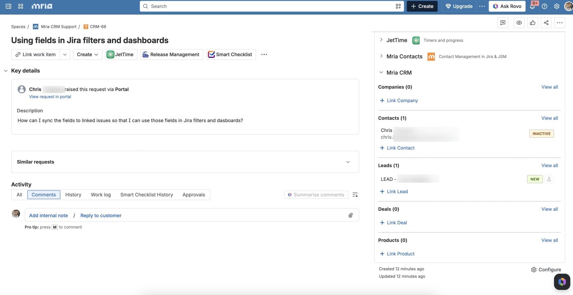
Task: Open the help question mark icon
Action: coord(545,6)
